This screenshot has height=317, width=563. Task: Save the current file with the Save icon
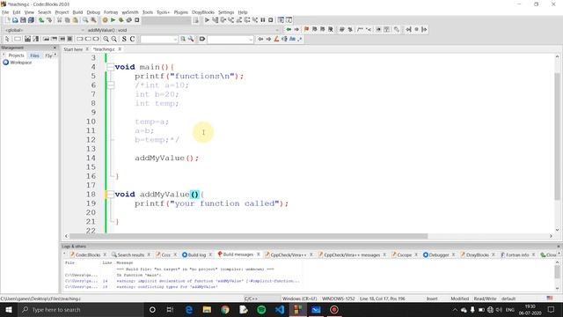(23, 20)
